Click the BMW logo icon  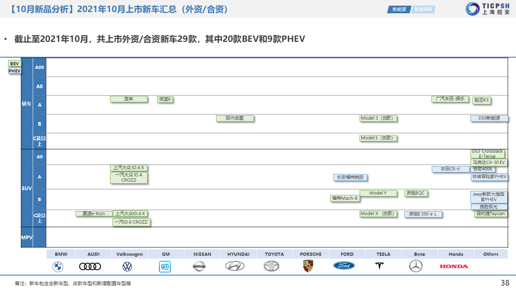pyautogui.click(x=58, y=266)
